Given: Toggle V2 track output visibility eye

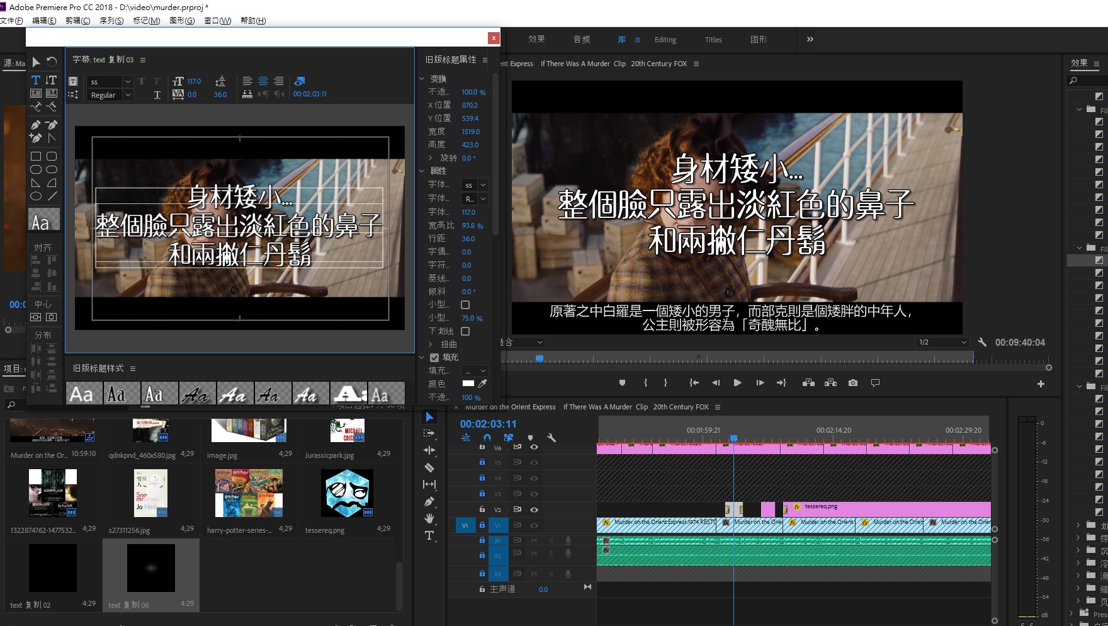Looking at the screenshot, I should click(x=534, y=509).
